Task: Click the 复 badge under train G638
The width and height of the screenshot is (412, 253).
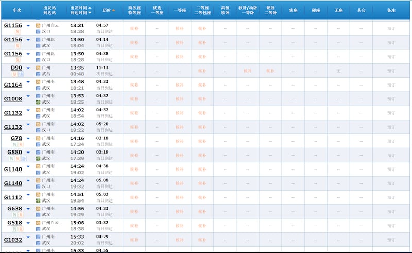Action: coord(21,215)
